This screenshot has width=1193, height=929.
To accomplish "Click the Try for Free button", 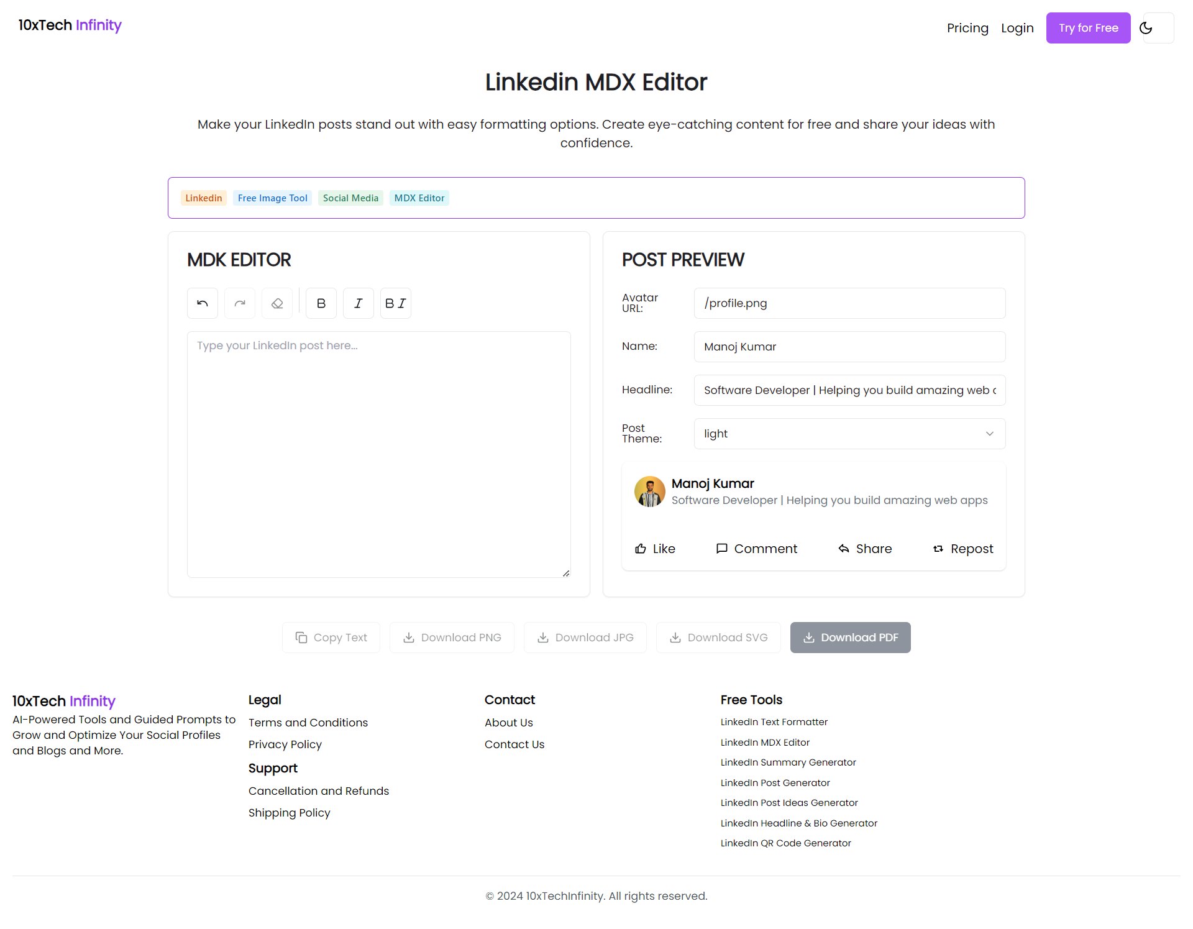I will 1088,28.
